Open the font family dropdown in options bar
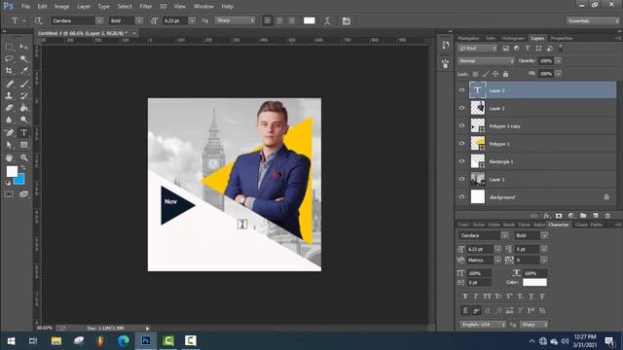Screen dimensions: 623x350 99,20
